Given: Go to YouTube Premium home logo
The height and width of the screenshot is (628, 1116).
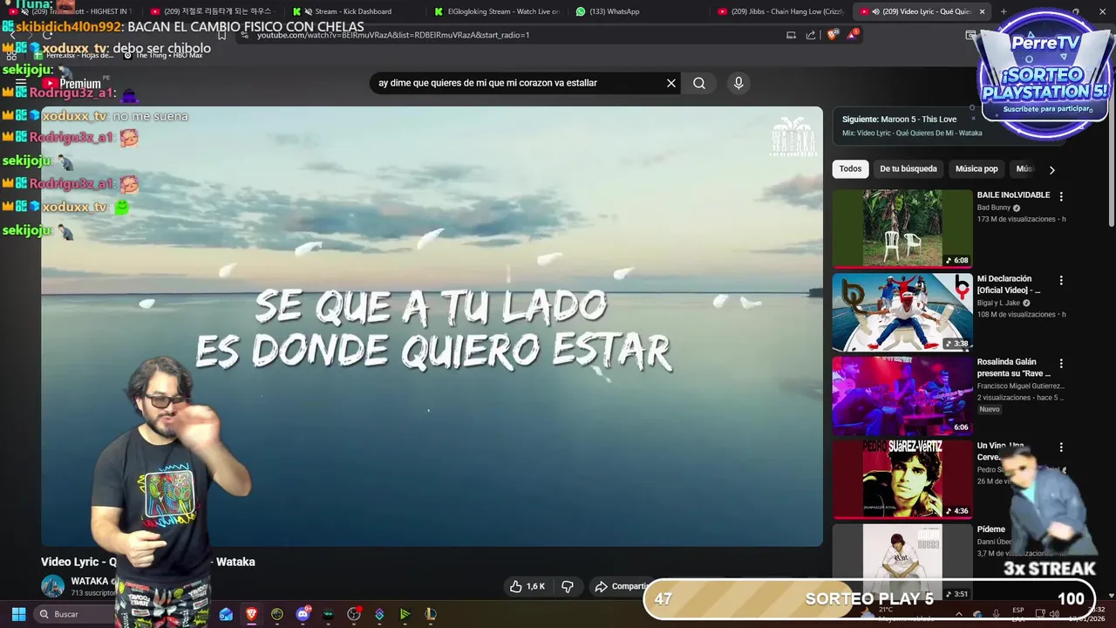Looking at the screenshot, I should [73, 84].
